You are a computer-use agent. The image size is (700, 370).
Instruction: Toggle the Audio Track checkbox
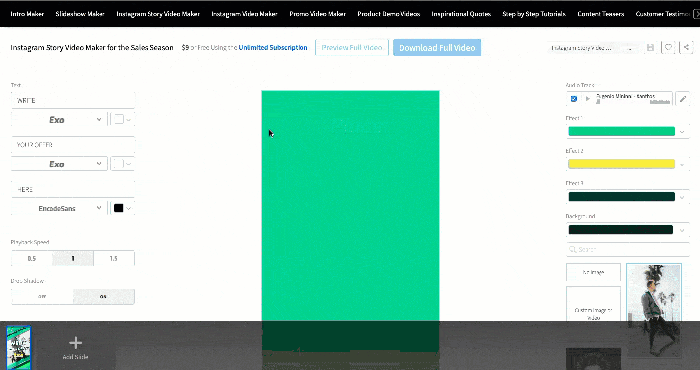(574, 99)
